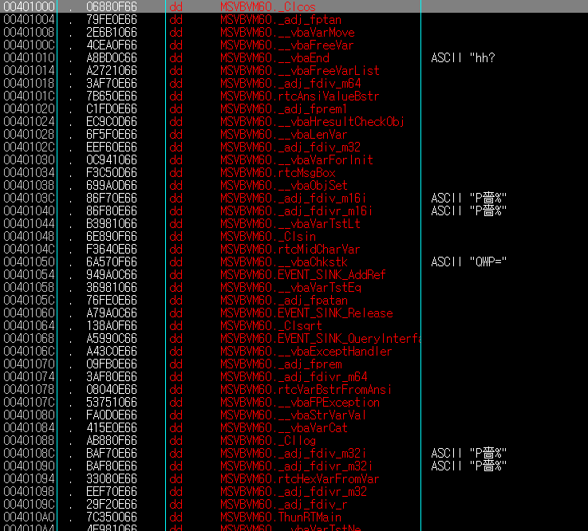588x531 pixels.
Task: Click MSVBVM60.__vbaFreeVarList entry
Action: tap(300, 70)
